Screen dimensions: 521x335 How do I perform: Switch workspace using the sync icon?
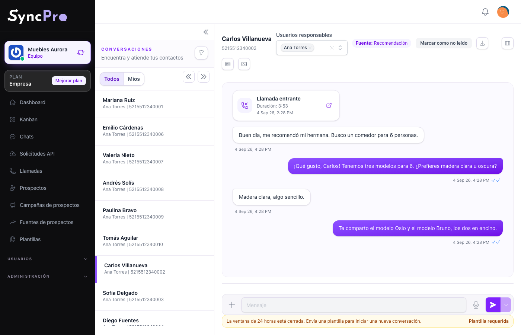pyautogui.click(x=81, y=52)
